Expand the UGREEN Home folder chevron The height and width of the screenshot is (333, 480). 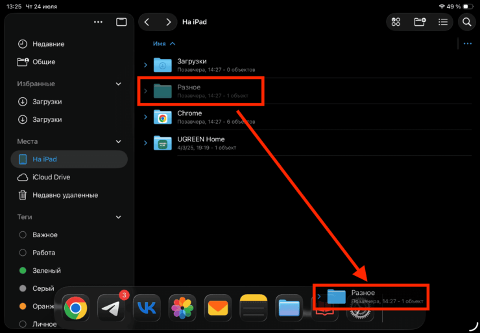point(145,143)
